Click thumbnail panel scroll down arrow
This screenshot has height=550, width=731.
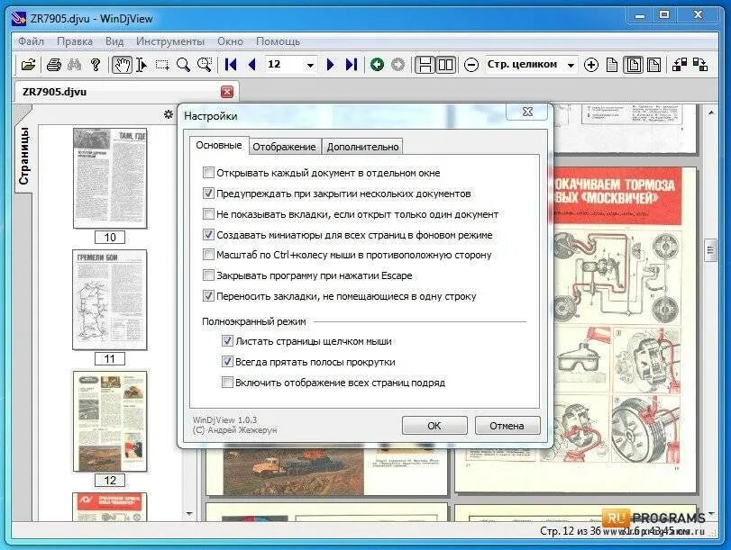tap(188, 513)
